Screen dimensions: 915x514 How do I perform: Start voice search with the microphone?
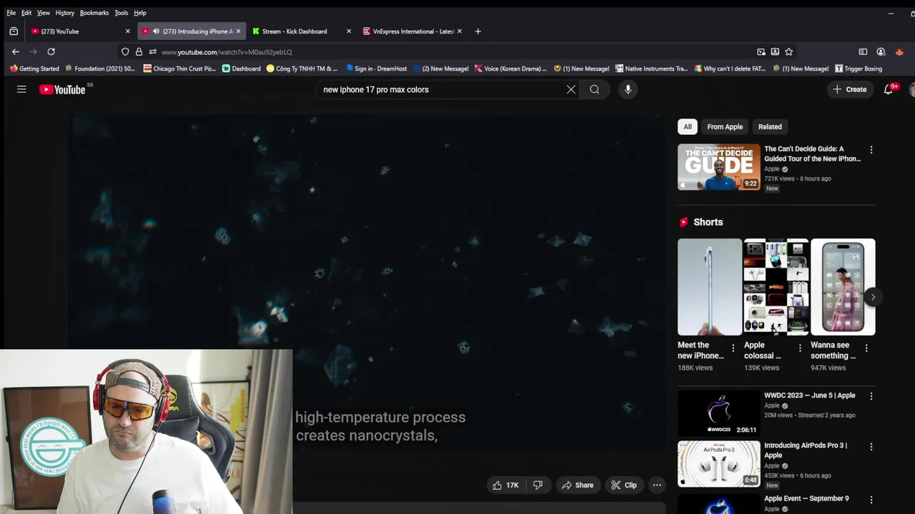(x=628, y=89)
